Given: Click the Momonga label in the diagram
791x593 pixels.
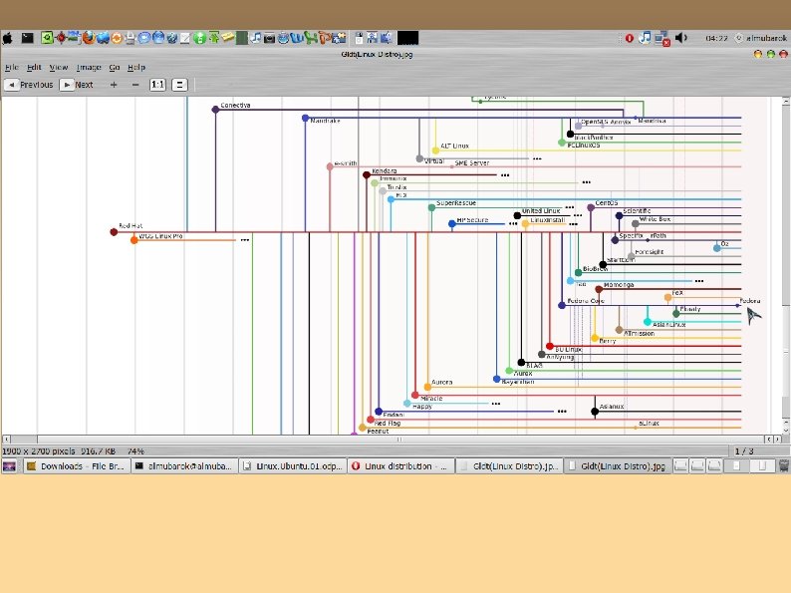Looking at the screenshot, I should click(x=619, y=285).
